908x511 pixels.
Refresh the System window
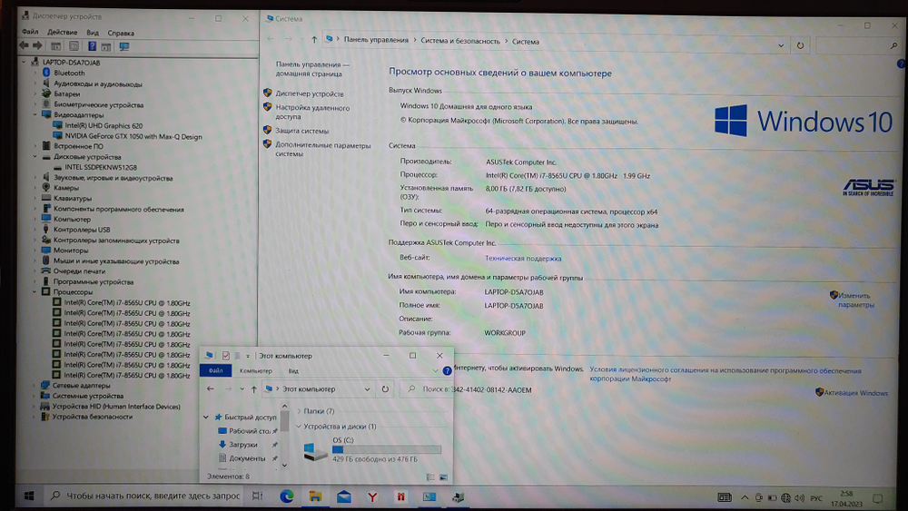(800, 45)
